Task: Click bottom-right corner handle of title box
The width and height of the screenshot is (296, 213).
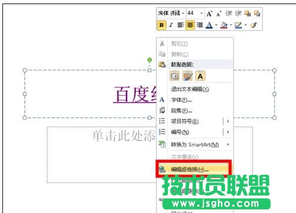Action: 274,117
